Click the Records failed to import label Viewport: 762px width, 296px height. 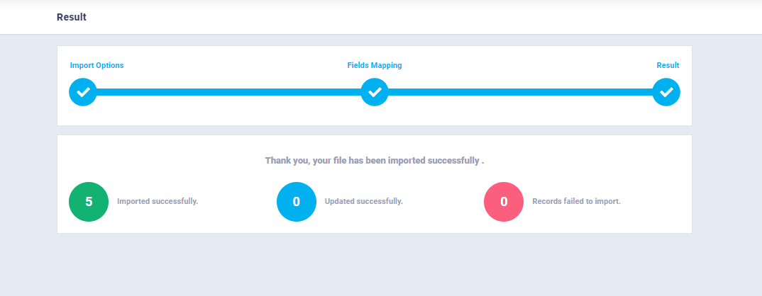[x=576, y=201]
